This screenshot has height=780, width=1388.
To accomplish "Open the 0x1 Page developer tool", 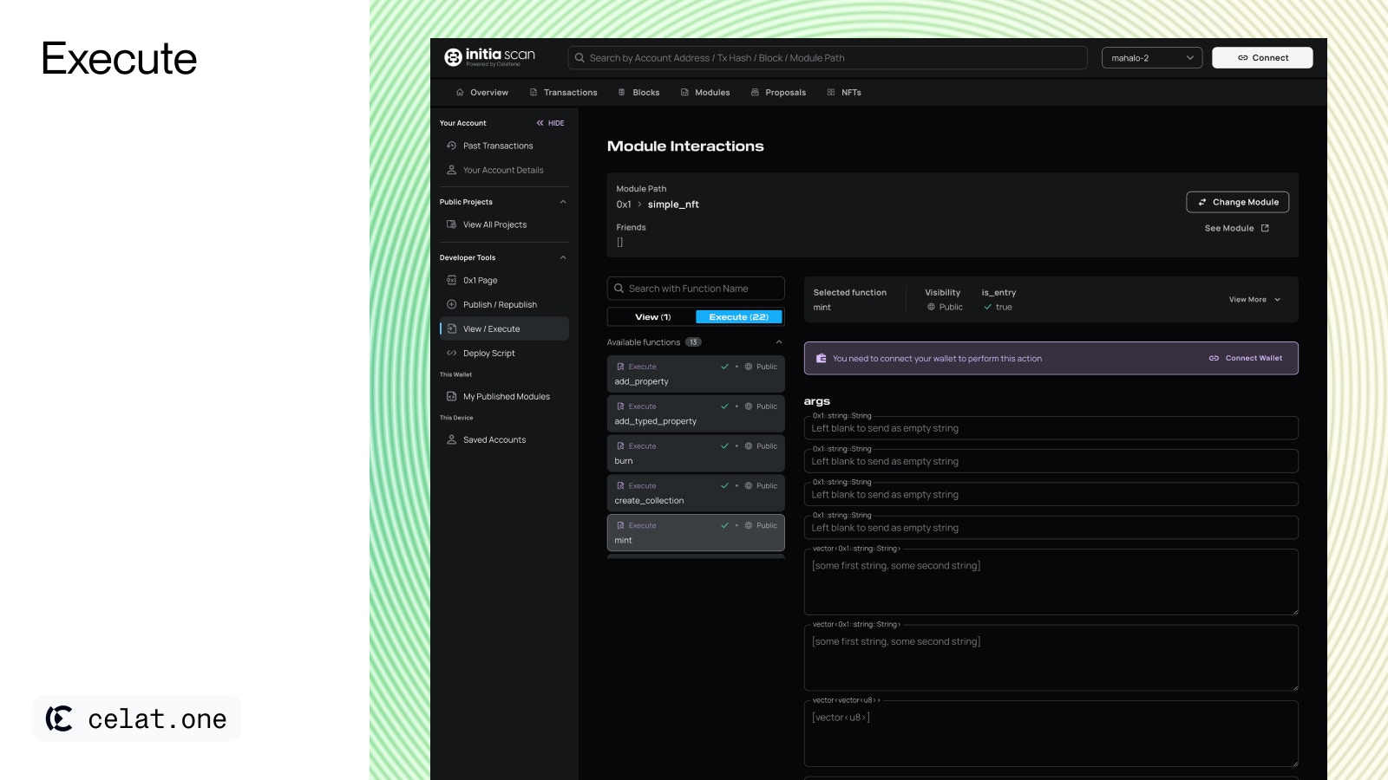I will point(480,281).
